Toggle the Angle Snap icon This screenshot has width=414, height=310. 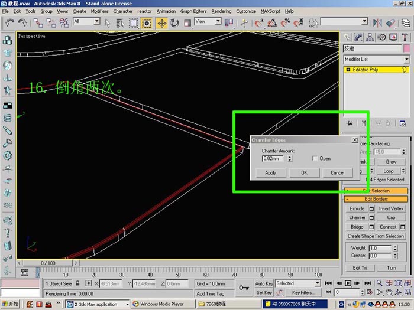(272, 23)
